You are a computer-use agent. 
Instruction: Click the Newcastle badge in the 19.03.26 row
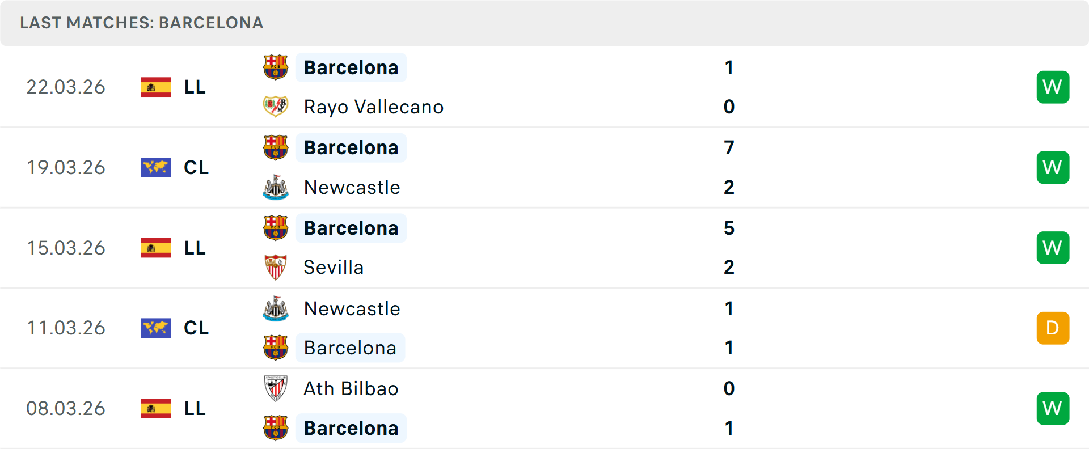pyautogui.click(x=276, y=187)
